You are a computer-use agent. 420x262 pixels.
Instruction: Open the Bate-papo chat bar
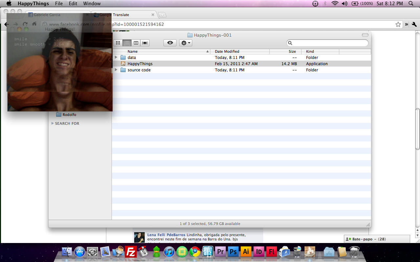[x=377, y=239]
